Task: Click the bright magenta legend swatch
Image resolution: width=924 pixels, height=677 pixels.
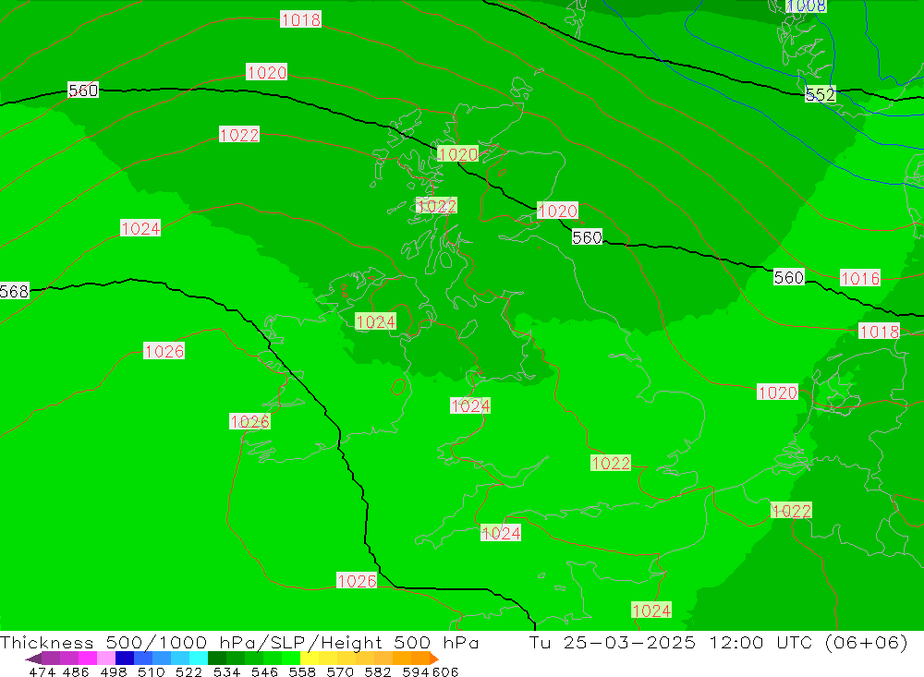Action: (88, 659)
